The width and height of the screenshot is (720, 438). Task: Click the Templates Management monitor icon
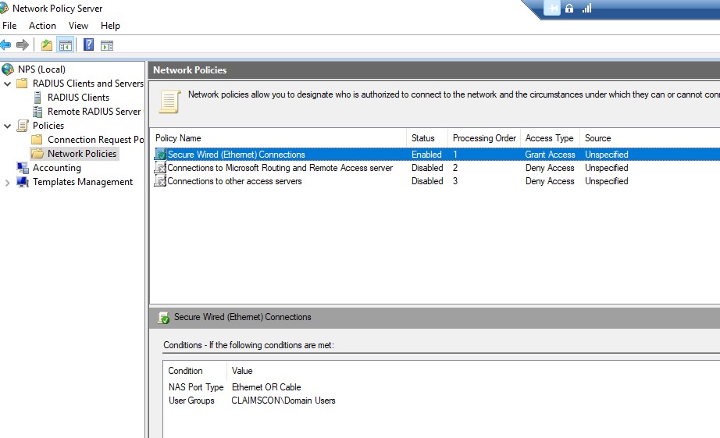point(23,182)
